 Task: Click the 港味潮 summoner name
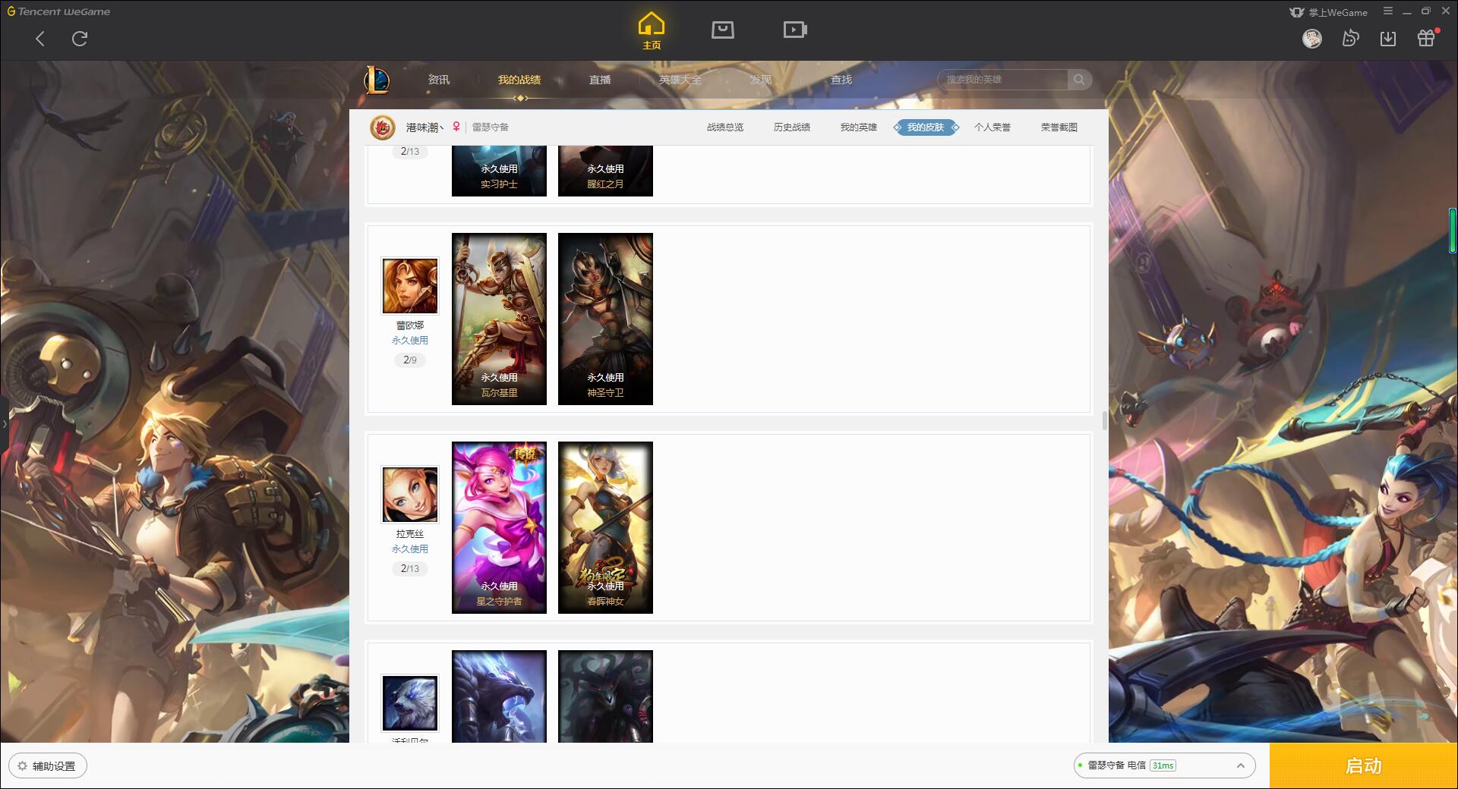coord(424,127)
